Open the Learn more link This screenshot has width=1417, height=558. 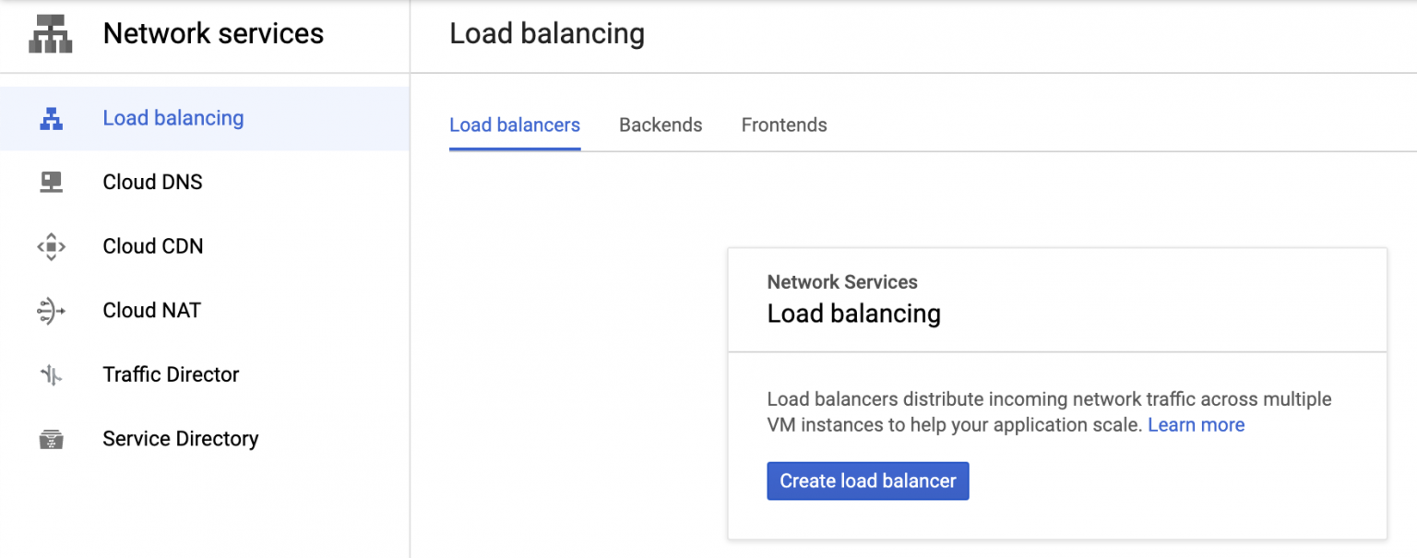1196,424
